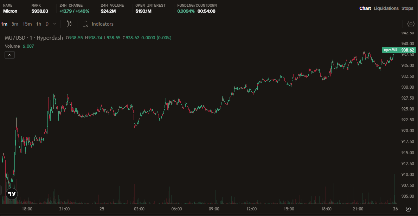Switch to 15m timeframe
This screenshot has height=216, width=418.
pos(27,24)
